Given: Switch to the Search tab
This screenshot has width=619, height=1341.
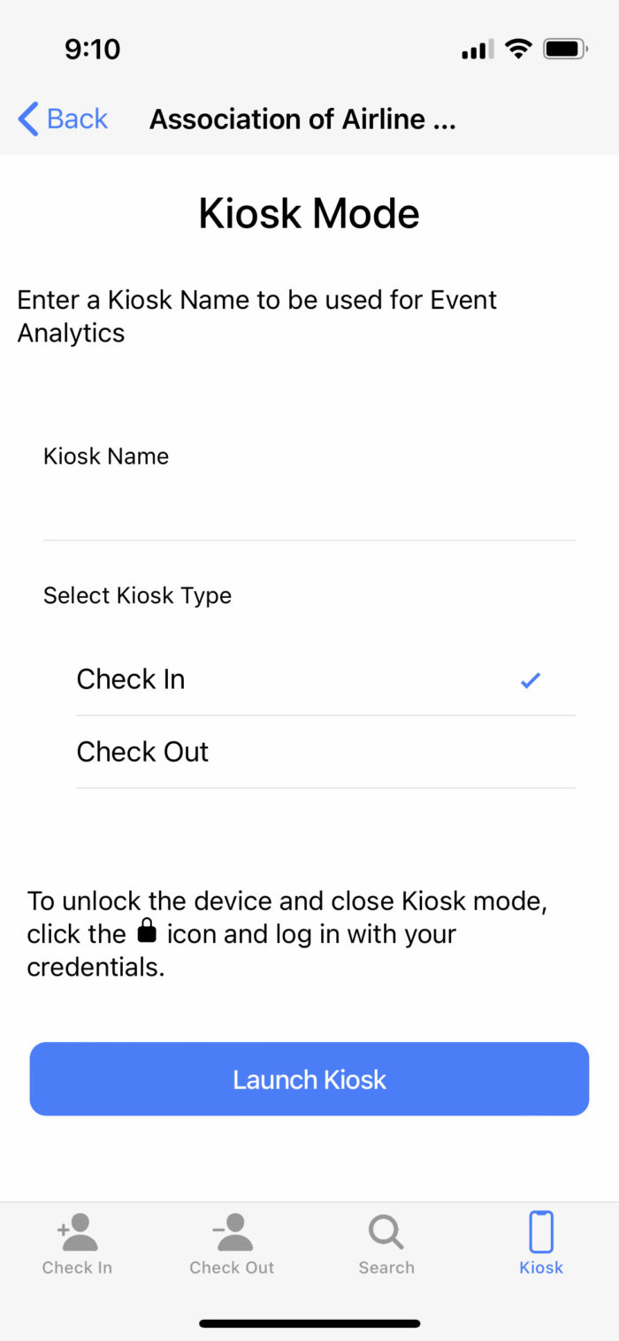Looking at the screenshot, I should coord(386,1243).
